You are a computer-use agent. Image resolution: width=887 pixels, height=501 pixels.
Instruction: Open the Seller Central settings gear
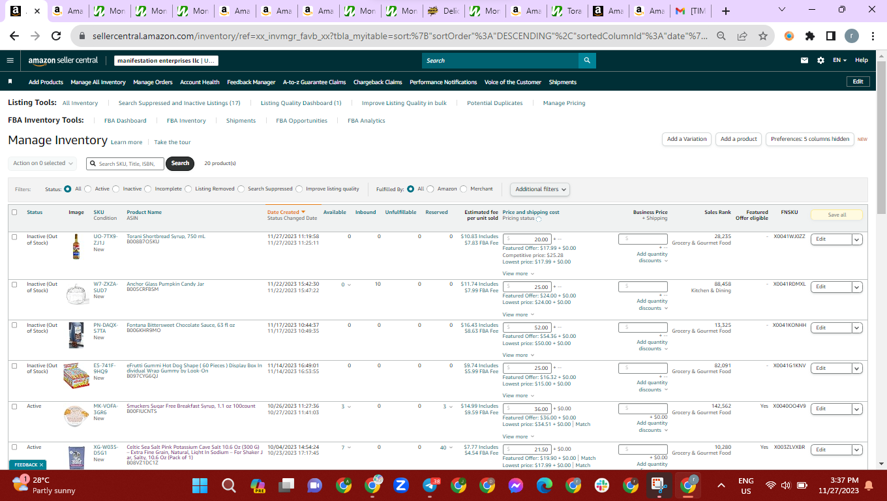[820, 61]
